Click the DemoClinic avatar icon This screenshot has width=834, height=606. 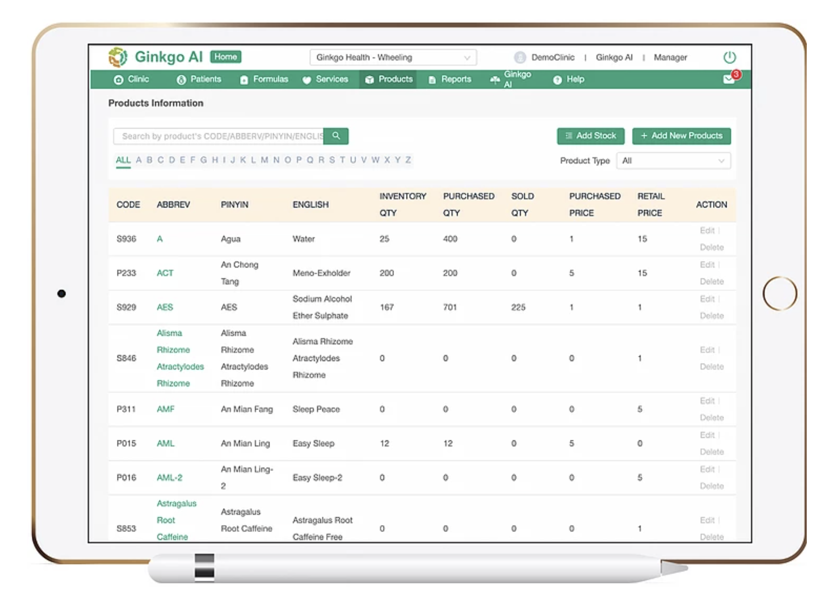coord(520,57)
